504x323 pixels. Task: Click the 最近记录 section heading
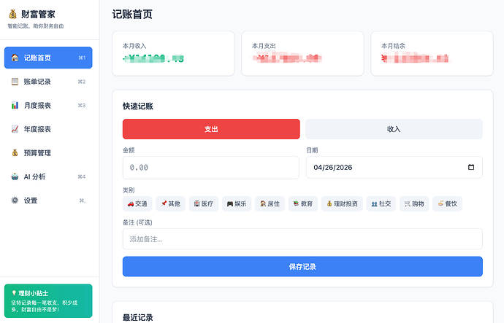(x=138, y=318)
